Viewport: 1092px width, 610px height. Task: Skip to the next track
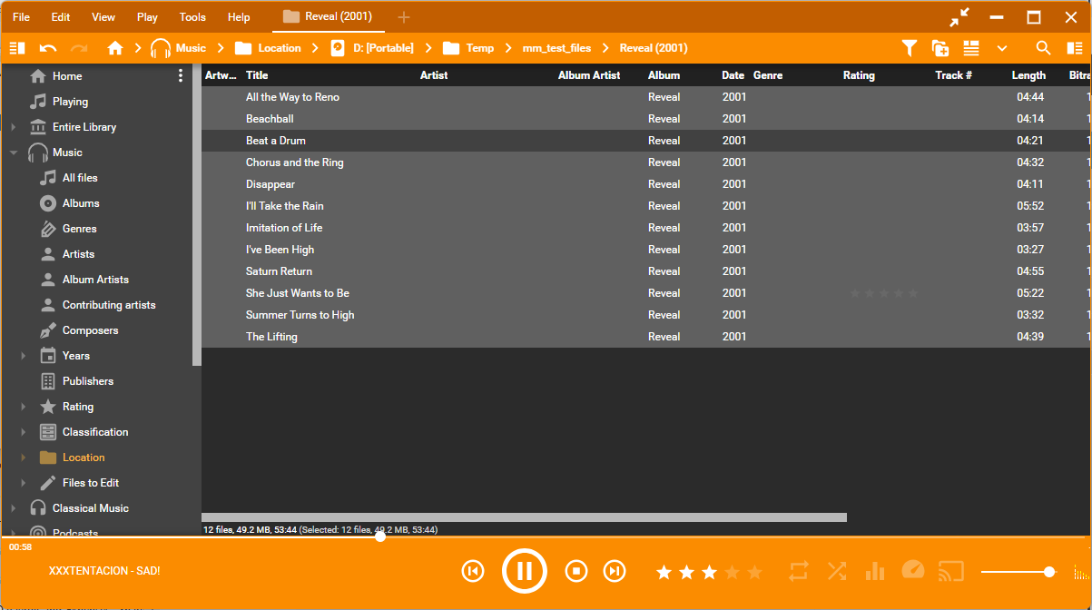(x=615, y=571)
